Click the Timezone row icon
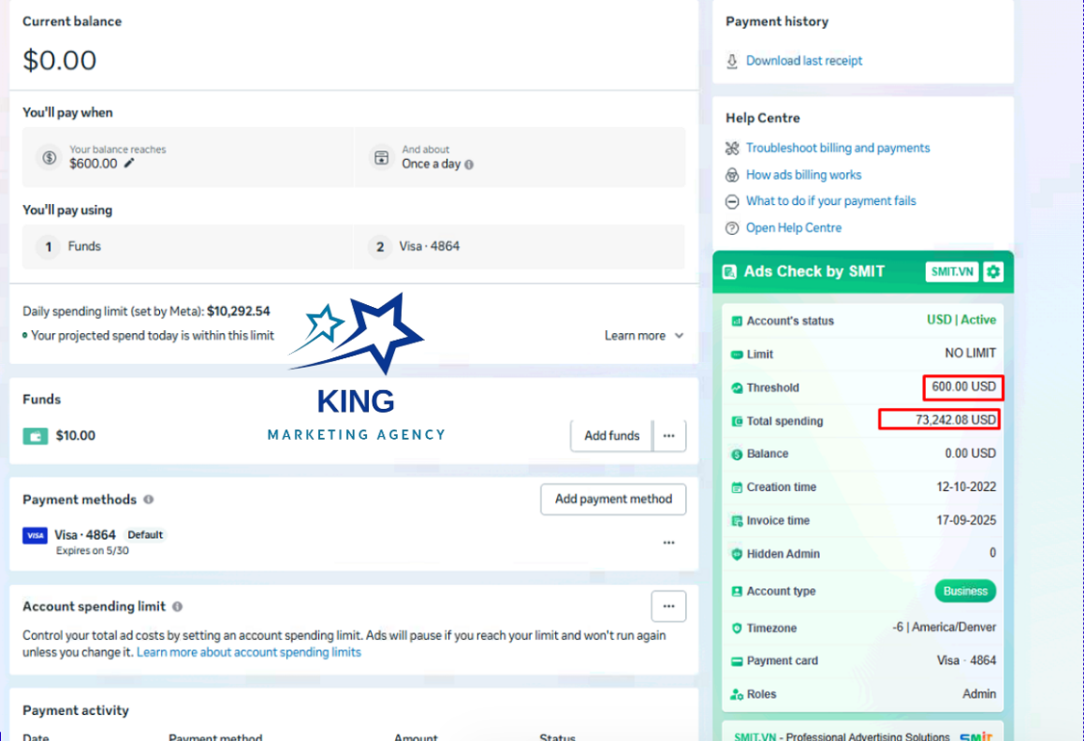The width and height of the screenshot is (1084, 741). point(737,629)
